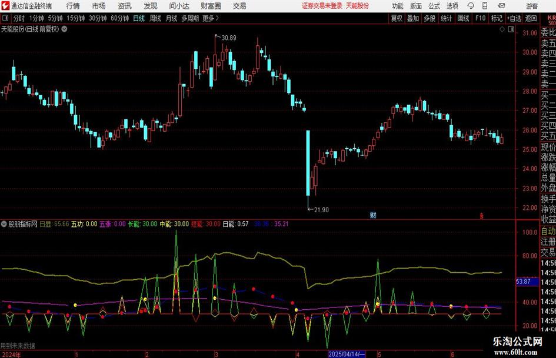Image resolution: width=556 pixels, height=358 pixels.
Task: Switch to 15分钟 period tab
Action: pos(75,18)
